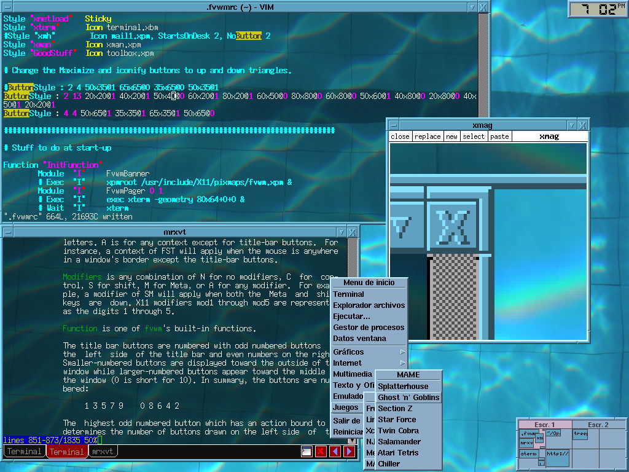Image resolution: width=629 pixels, height=472 pixels.
Task: Click the paste button in xmag
Action: tap(499, 136)
